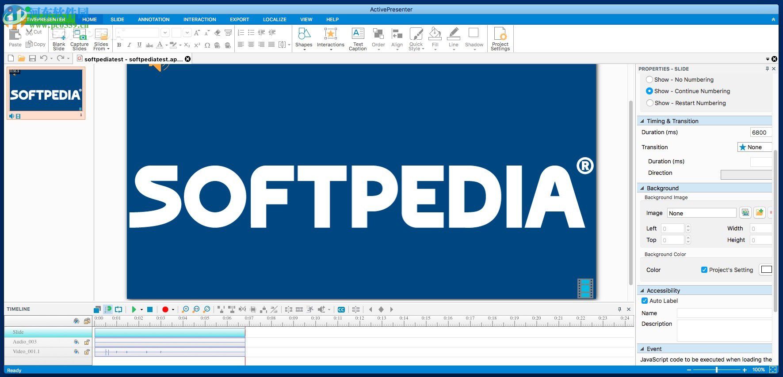This screenshot has width=783, height=377.
Task: Toggle underline text formatting
Action: [139, 45]
